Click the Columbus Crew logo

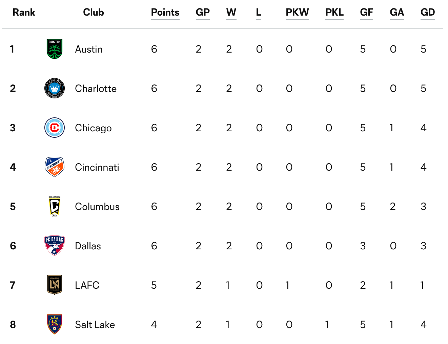coord(55,206)
